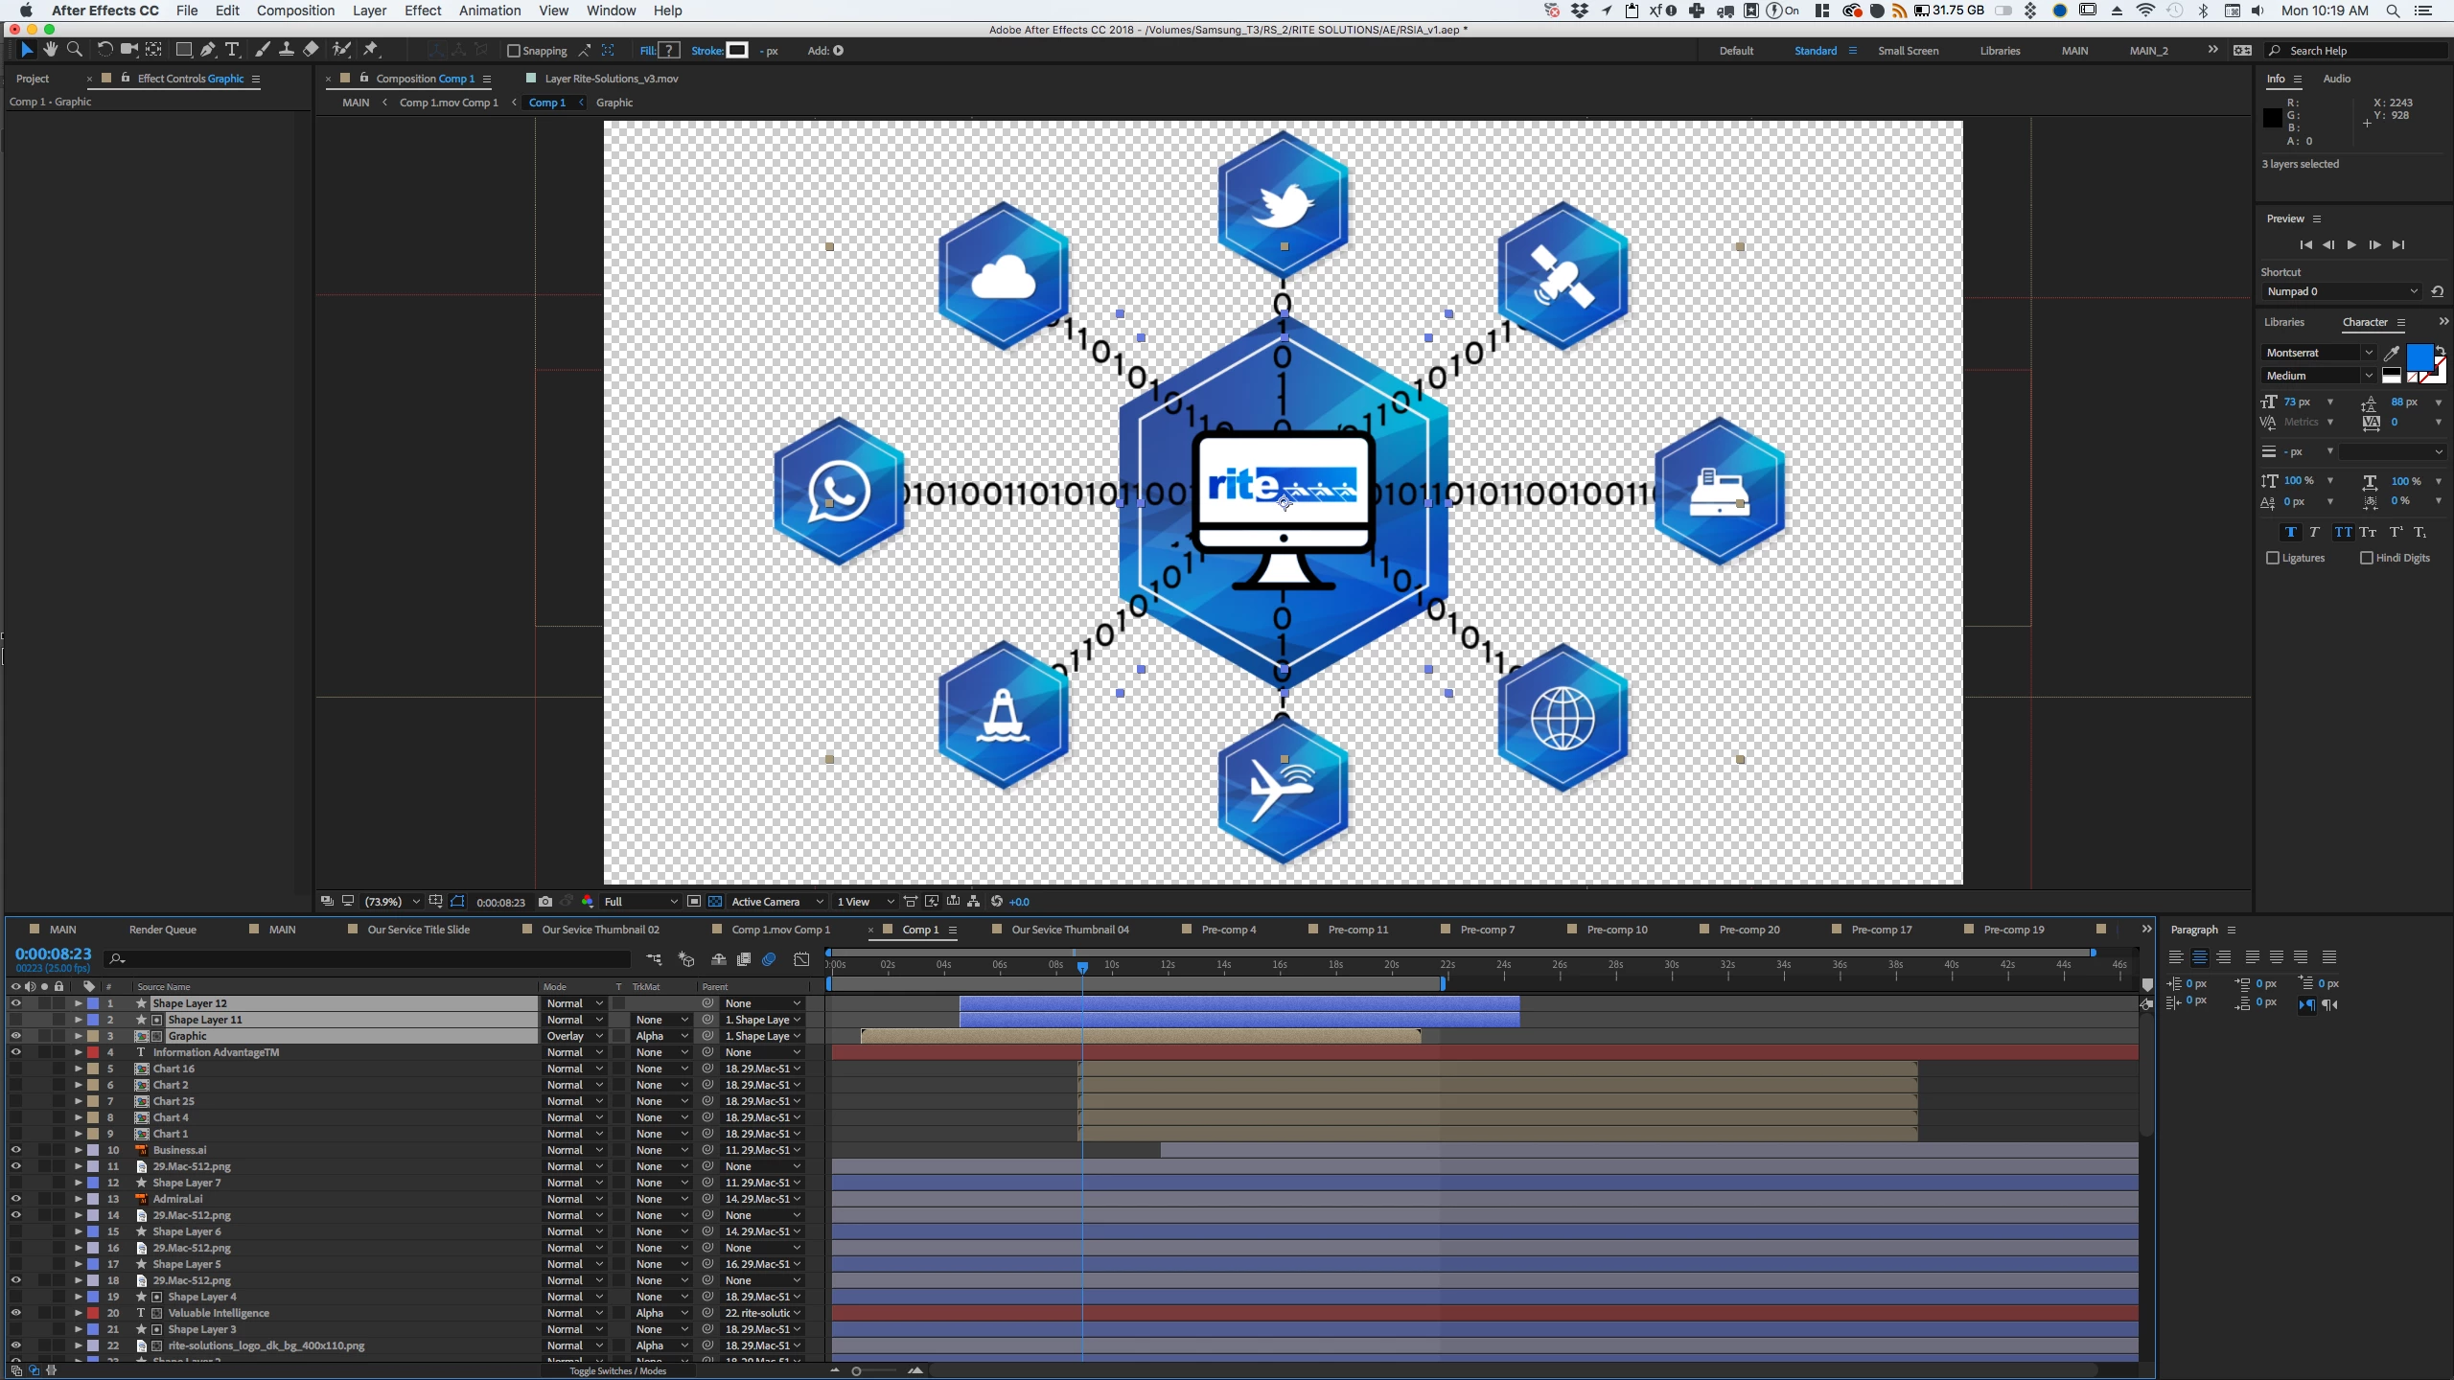2454x1380 pixels.
Task: Select the Rotation tool
Action: click(104, 50)
